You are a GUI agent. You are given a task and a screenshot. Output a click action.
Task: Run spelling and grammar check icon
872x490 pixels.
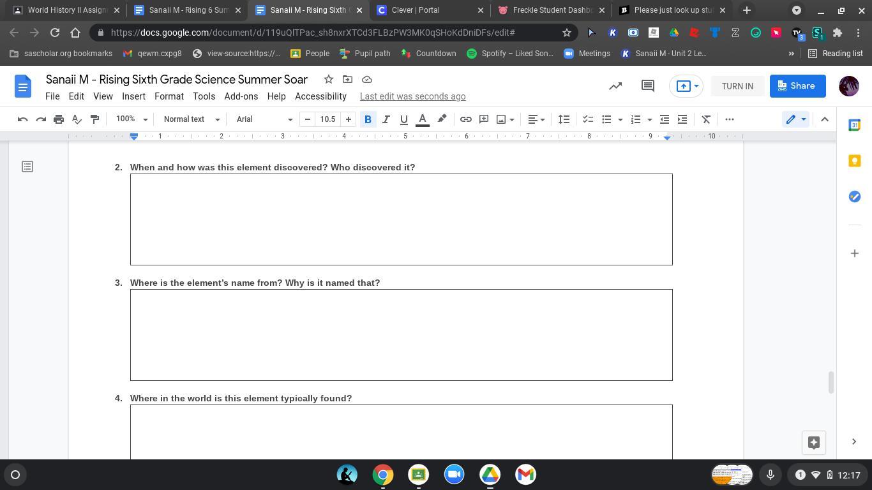click(77, 119)
